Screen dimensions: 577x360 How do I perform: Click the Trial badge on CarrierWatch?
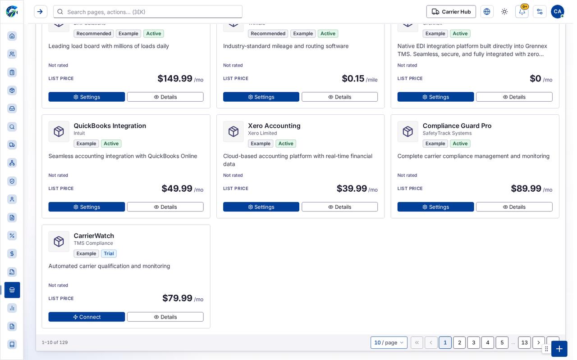[109, 254]
